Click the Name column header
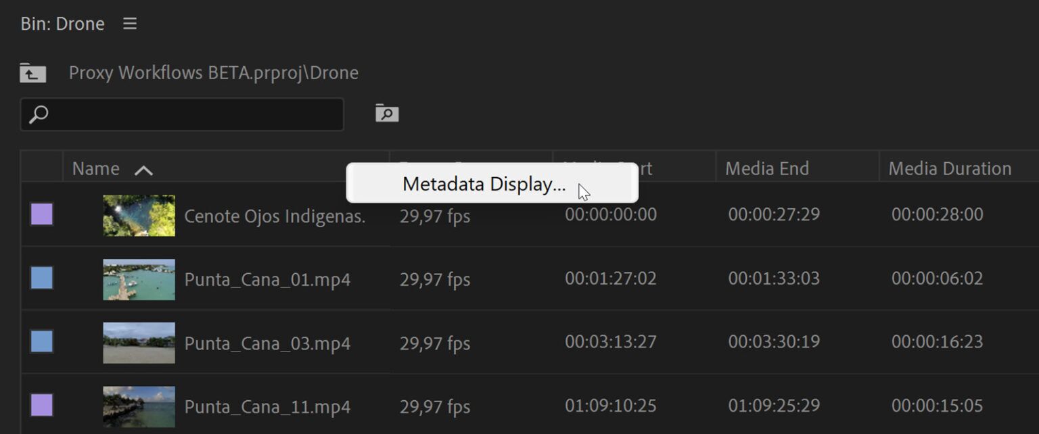 pyautogui.click(x=95, y=168)
